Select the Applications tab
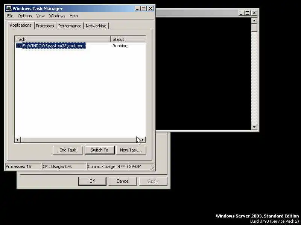Viewport: 301px width, 225px height. click(x=21, y=25)
